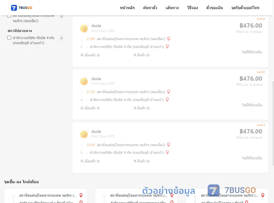Go to เส้นทาง in navigation
Screen dimensions: 274x203
[x=172, y=8]
